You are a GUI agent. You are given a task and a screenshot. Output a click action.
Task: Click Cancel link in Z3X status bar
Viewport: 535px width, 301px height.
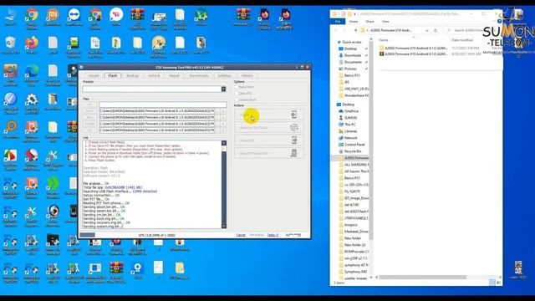pyautogui.click(x=241, y=235)
